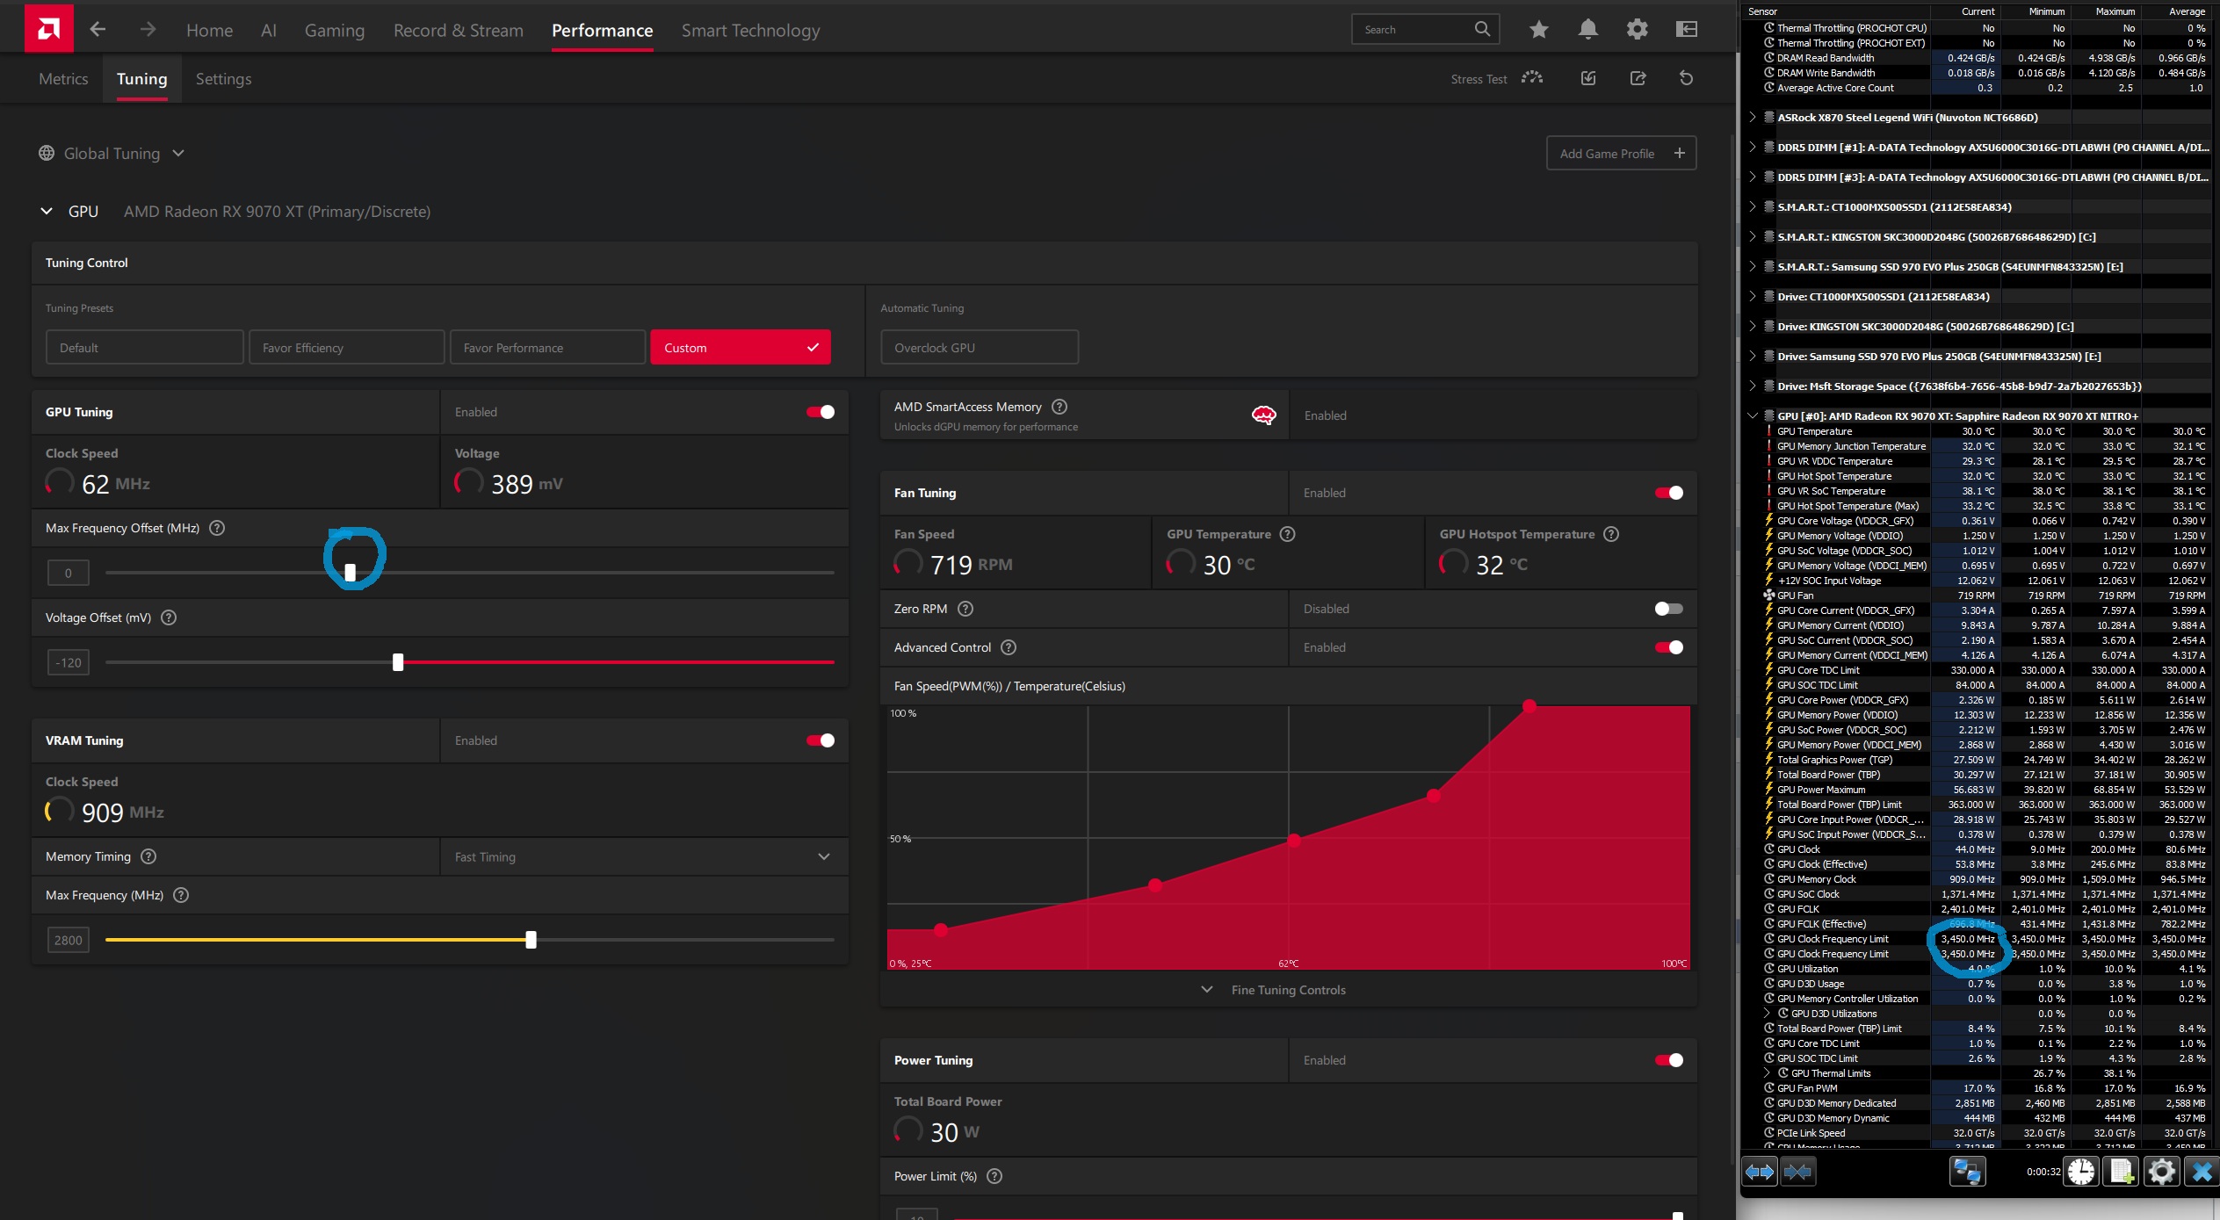Click the AMD logo home icon
Screen dimensions: 2220x1220
coord(48,29)
